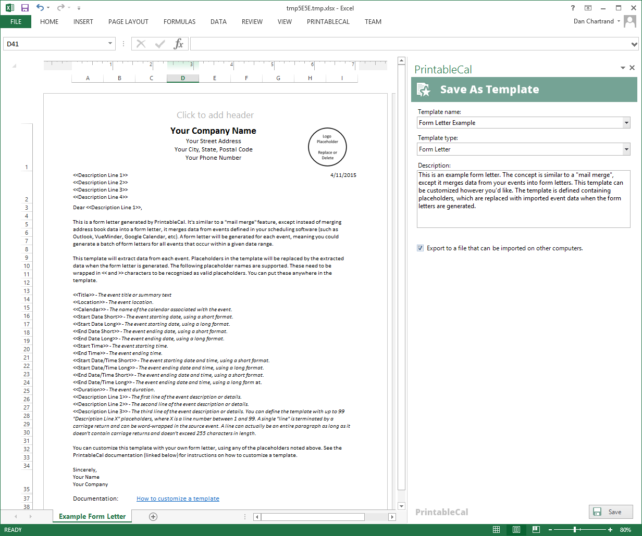The height and width of the screenshot is (536, 642).
Task: Switch to the REVIEW ribbon tab
Action: click(252, 22)
